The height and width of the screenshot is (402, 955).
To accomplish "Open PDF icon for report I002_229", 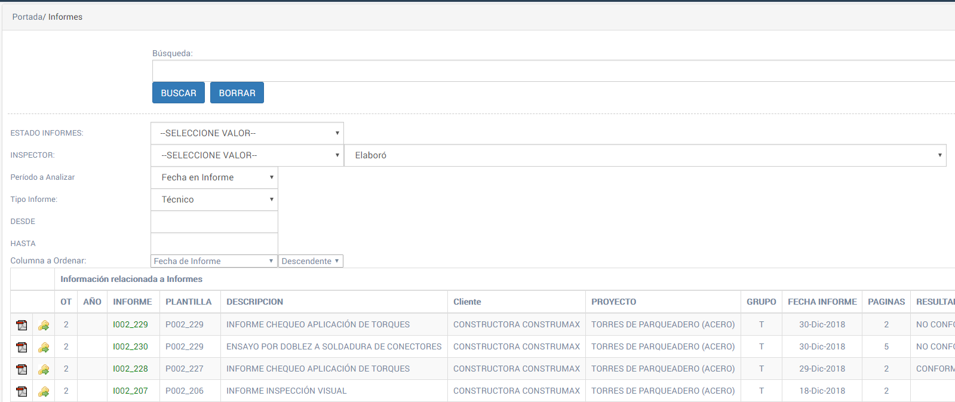I will (22, 325).
